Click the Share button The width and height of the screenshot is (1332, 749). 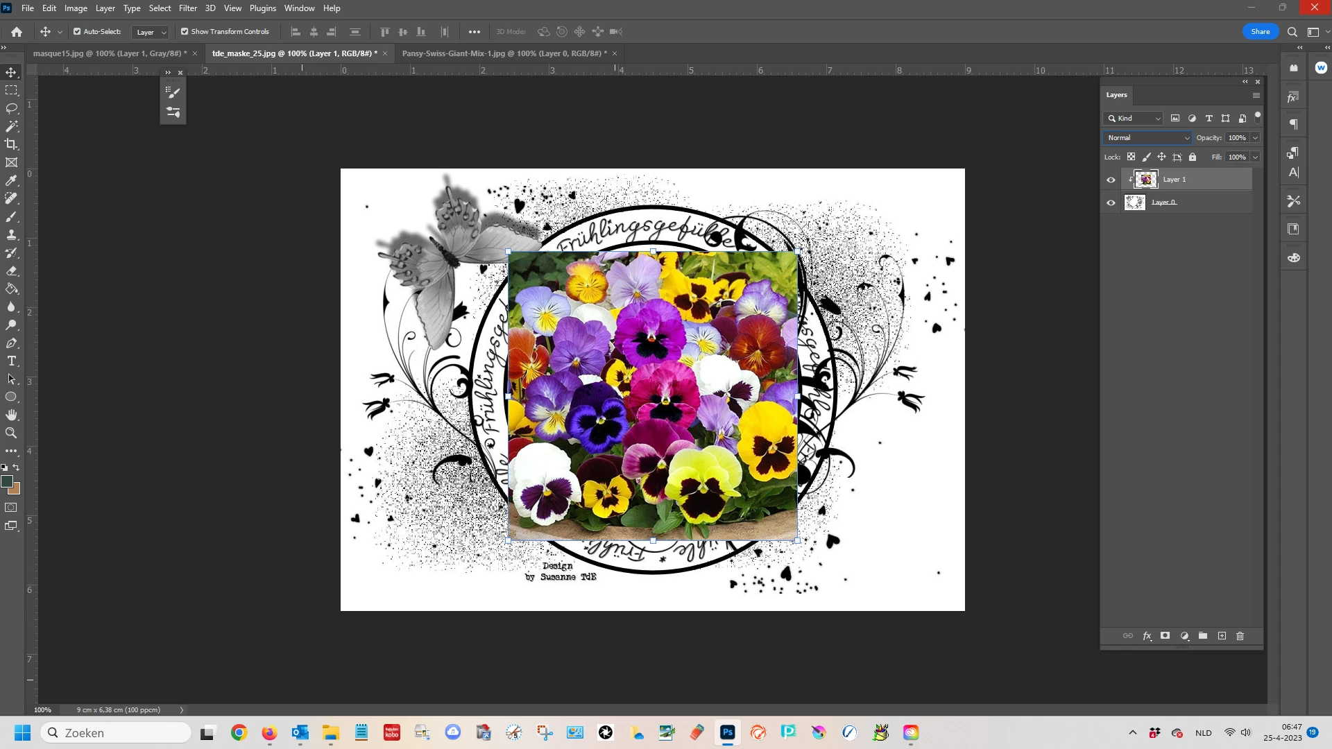(1260, 32)
